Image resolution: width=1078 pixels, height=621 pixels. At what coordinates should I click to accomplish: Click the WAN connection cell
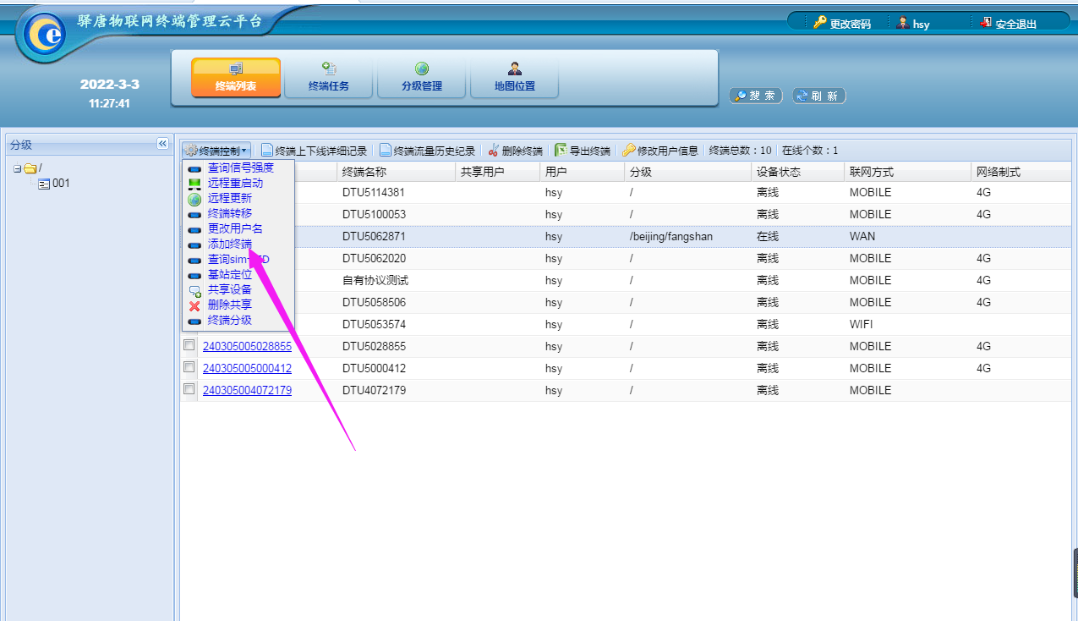(x=862, y=236)
